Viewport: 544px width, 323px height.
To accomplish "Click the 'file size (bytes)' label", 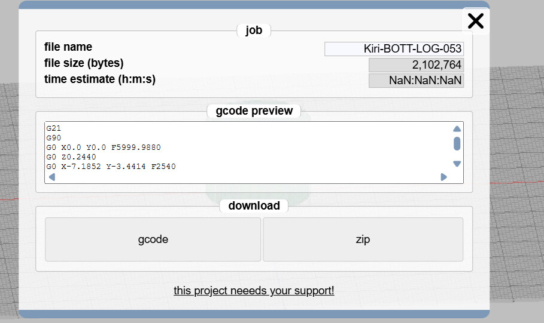I will click(84, 63).
